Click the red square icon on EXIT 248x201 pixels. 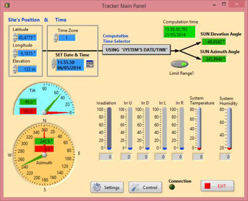tap(208, 186)
